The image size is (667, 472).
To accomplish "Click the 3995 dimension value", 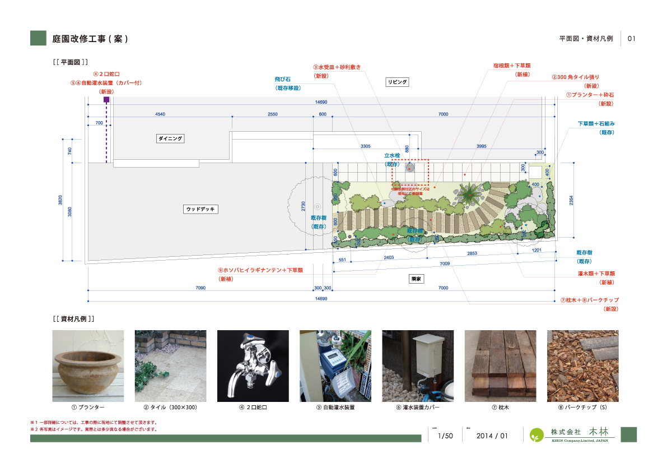I will tap(482, 146).
